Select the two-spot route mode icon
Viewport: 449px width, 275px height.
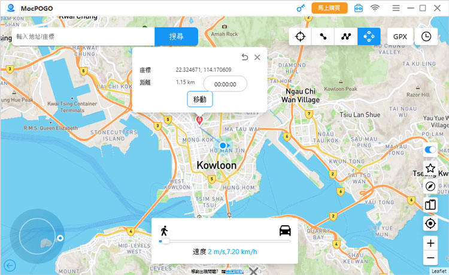coord(323,37)
